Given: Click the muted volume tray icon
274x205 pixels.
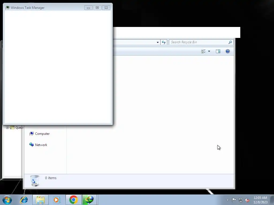Looking at the screenshot, I should [x=247, y=200].
